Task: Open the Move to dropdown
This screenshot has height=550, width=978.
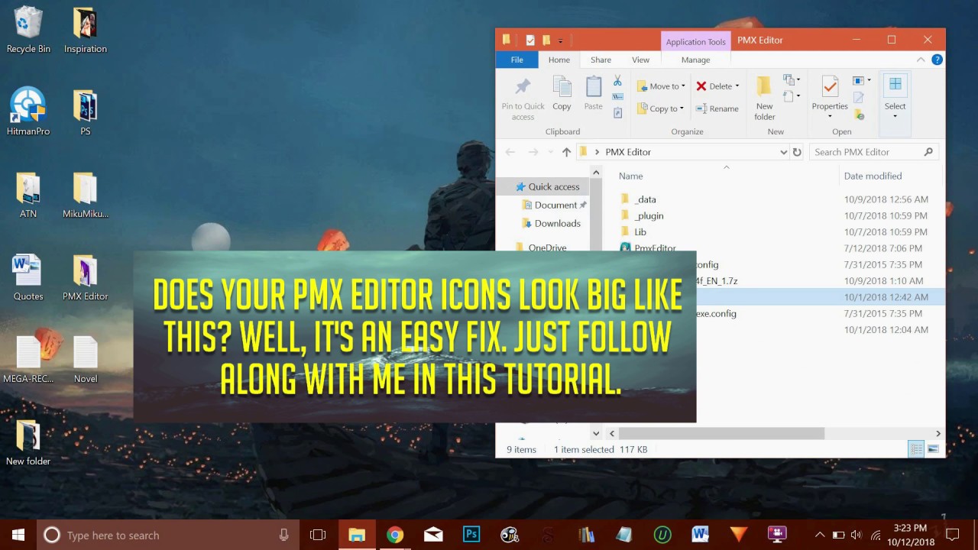Action: (682, 86)
